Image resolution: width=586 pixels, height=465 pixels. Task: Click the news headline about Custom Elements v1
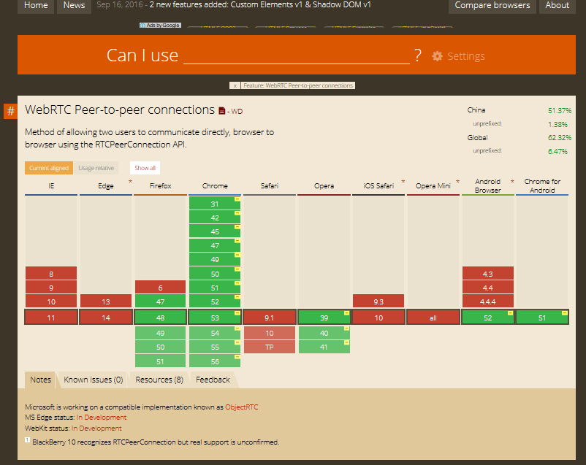point(260,5)
